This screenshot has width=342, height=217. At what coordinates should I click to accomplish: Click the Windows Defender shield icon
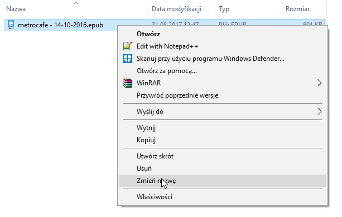(x=128, y=59)
